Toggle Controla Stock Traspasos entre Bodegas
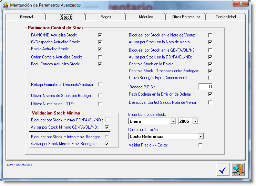The width and height of the screenshot is (256, 186). point(210,71)
